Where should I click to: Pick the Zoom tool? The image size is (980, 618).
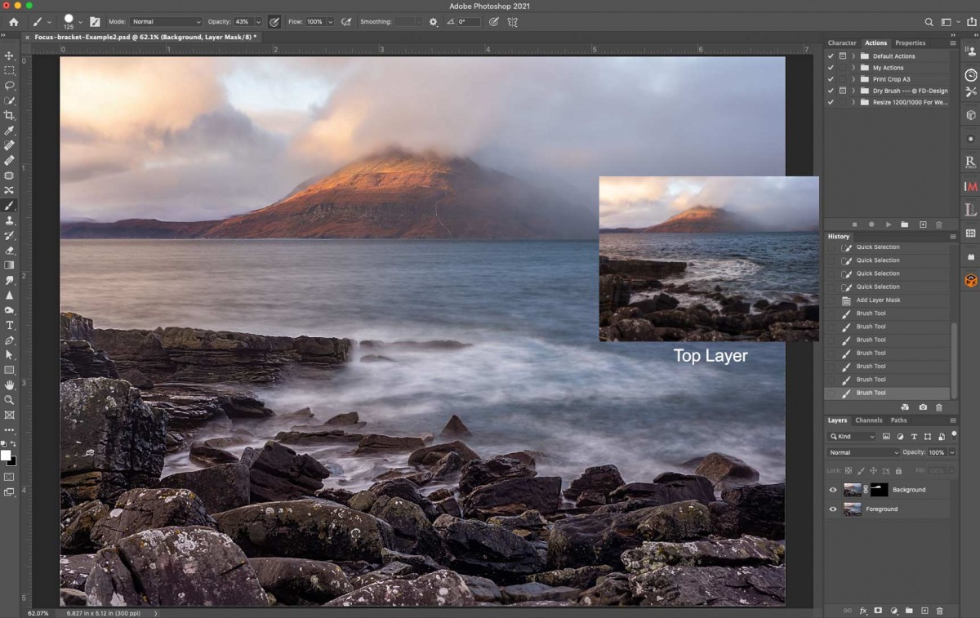[9, 400]
